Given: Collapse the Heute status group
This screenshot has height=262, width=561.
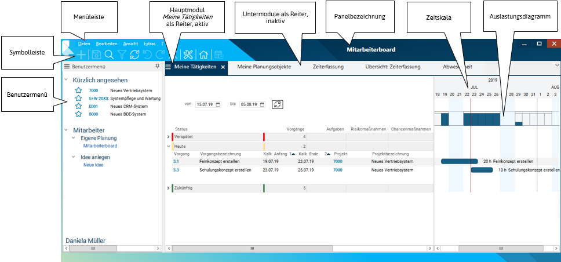Looking at the screenshot, I should coord(169,147).
